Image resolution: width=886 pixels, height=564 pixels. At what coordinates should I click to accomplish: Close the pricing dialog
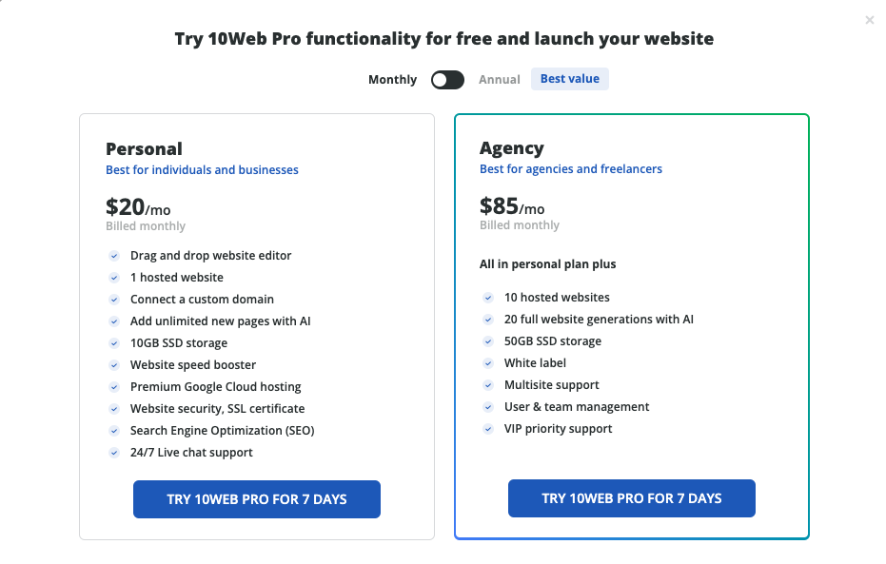click(x=870, y=20)
